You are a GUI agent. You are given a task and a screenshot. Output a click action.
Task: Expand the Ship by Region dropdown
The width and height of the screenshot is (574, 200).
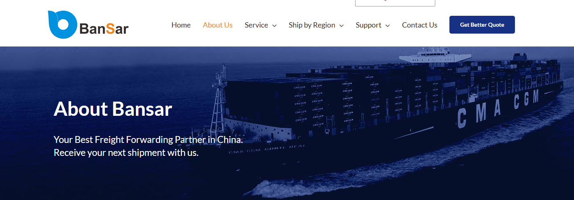pyautogui.click(x=316, y=25)
